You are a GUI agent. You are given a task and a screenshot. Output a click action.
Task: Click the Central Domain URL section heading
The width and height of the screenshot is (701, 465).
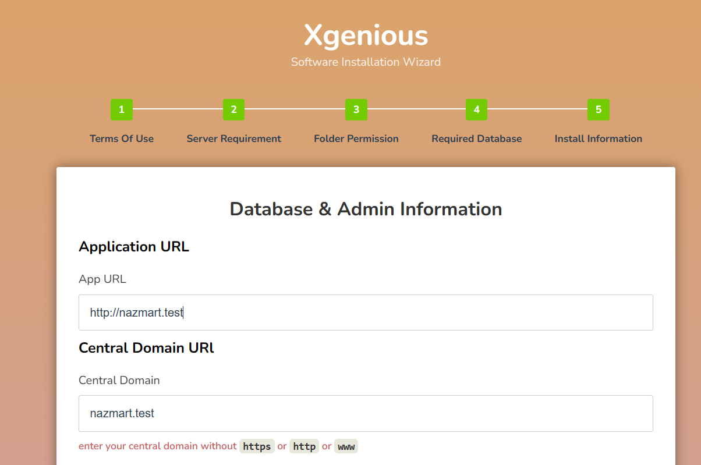(146, 347)
